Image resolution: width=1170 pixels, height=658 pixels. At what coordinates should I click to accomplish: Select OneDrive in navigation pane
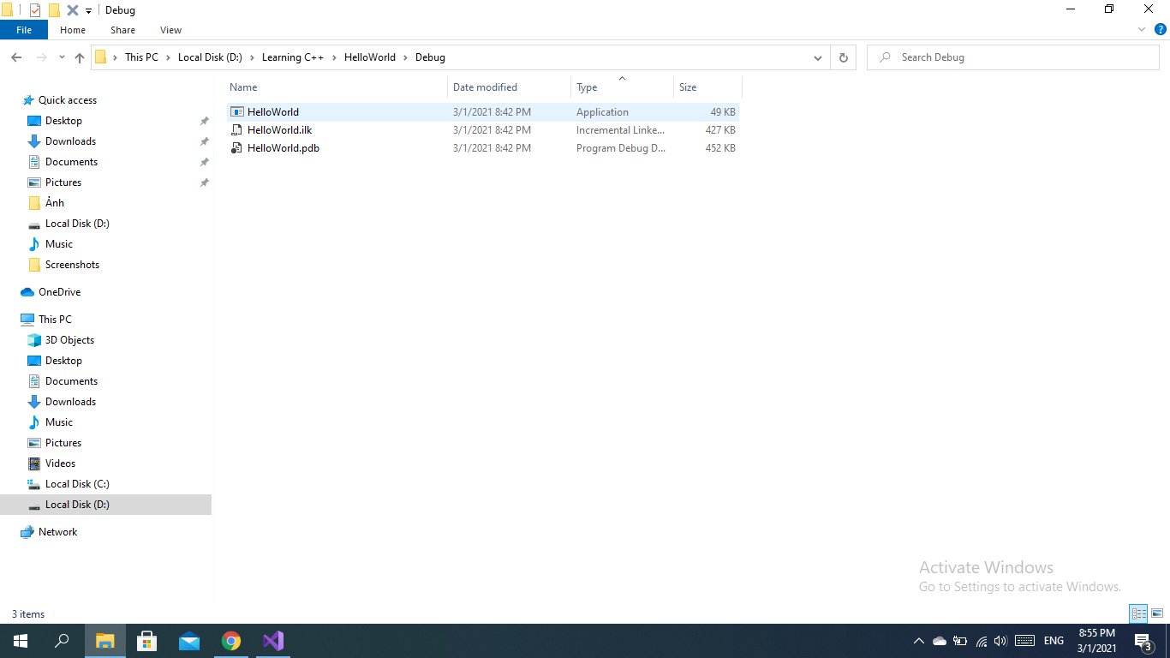coord(59,292)
